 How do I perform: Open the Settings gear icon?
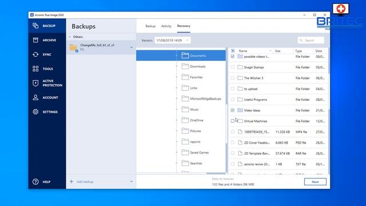point(35,112)
